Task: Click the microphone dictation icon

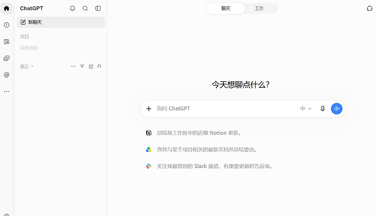Action: [323, 109]
